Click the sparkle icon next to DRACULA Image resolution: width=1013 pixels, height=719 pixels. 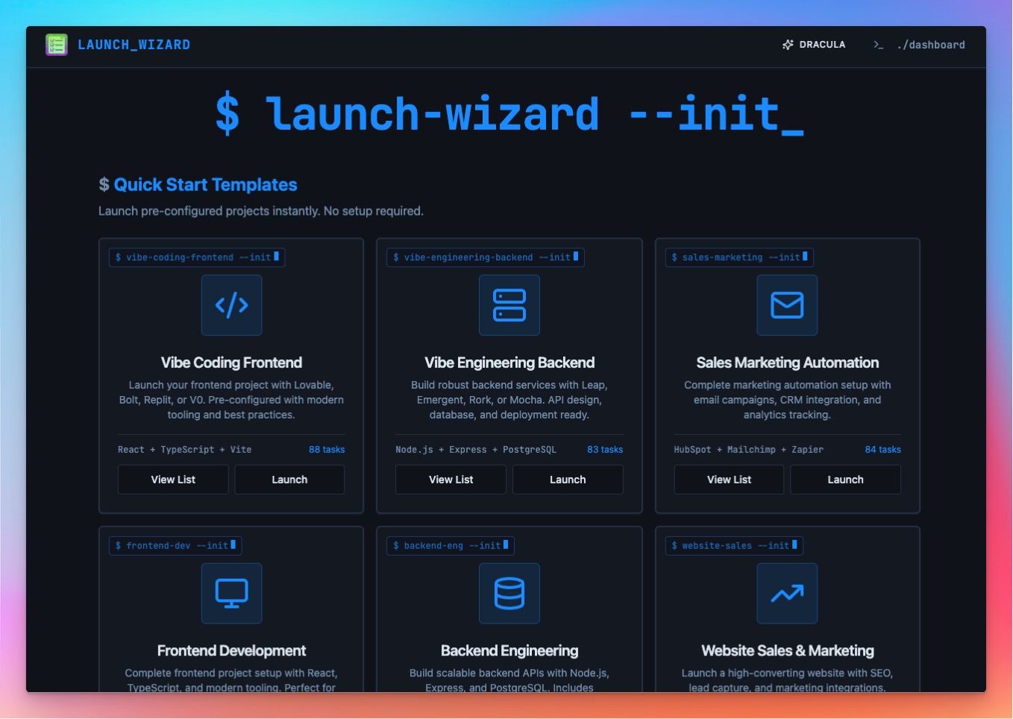(x=788, y=45)
